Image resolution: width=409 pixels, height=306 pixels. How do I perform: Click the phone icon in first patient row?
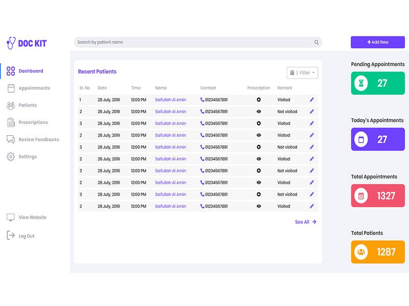point(202,100)
